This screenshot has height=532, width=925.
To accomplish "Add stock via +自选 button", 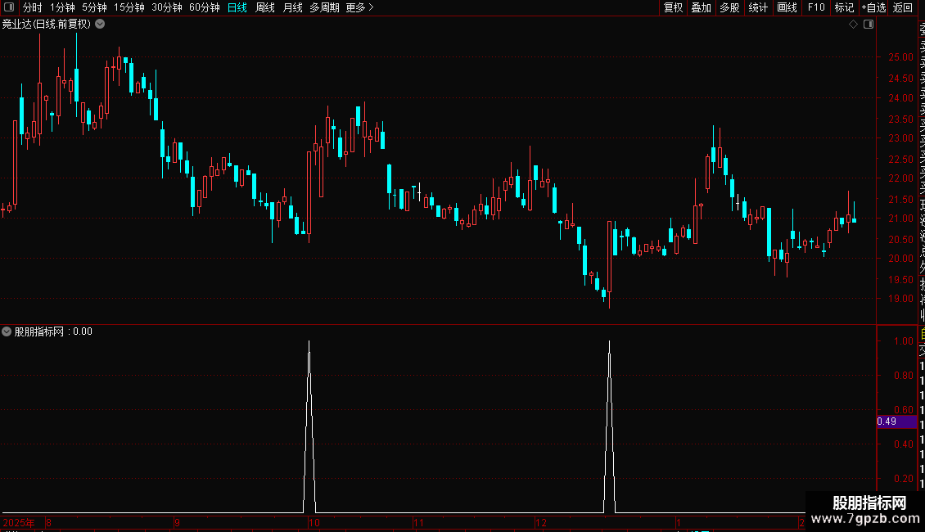I will (x=873, y=7).
